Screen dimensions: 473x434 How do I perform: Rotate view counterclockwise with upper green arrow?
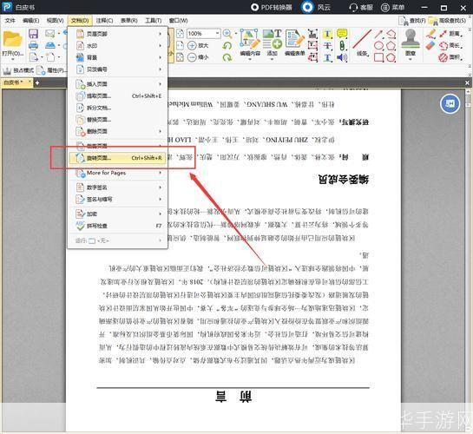227,46
